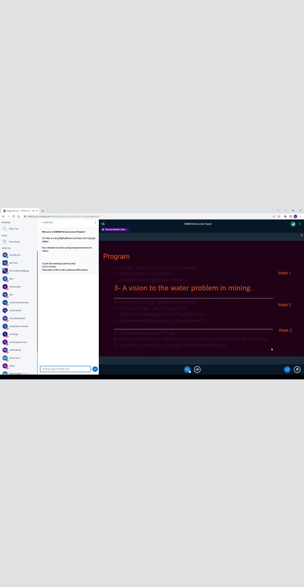The height and width of the screenshot is (587, 304).
Task: Click the address bar URL
Action: (x=64, y=216)
